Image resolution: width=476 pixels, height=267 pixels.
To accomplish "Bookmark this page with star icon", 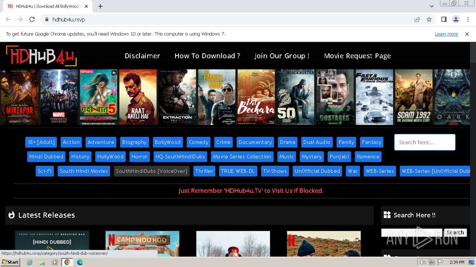I will tap(429, 19).
